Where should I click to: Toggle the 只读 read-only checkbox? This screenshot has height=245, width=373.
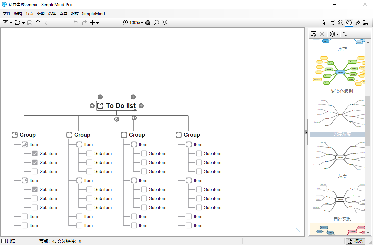(4, 241)
